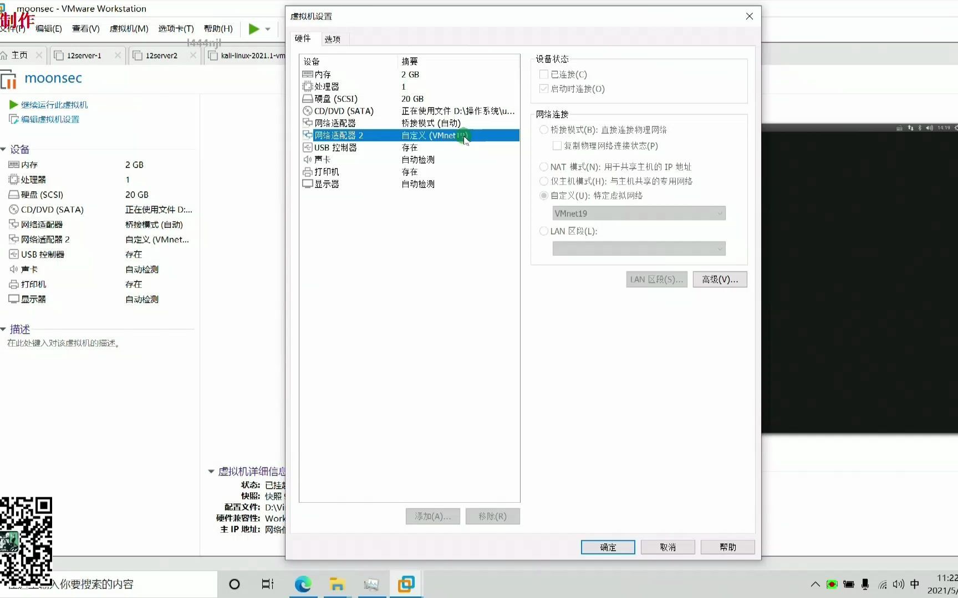Collapse the 设备 section in the main window
This screenshot has width=958, height=598.
3,149
